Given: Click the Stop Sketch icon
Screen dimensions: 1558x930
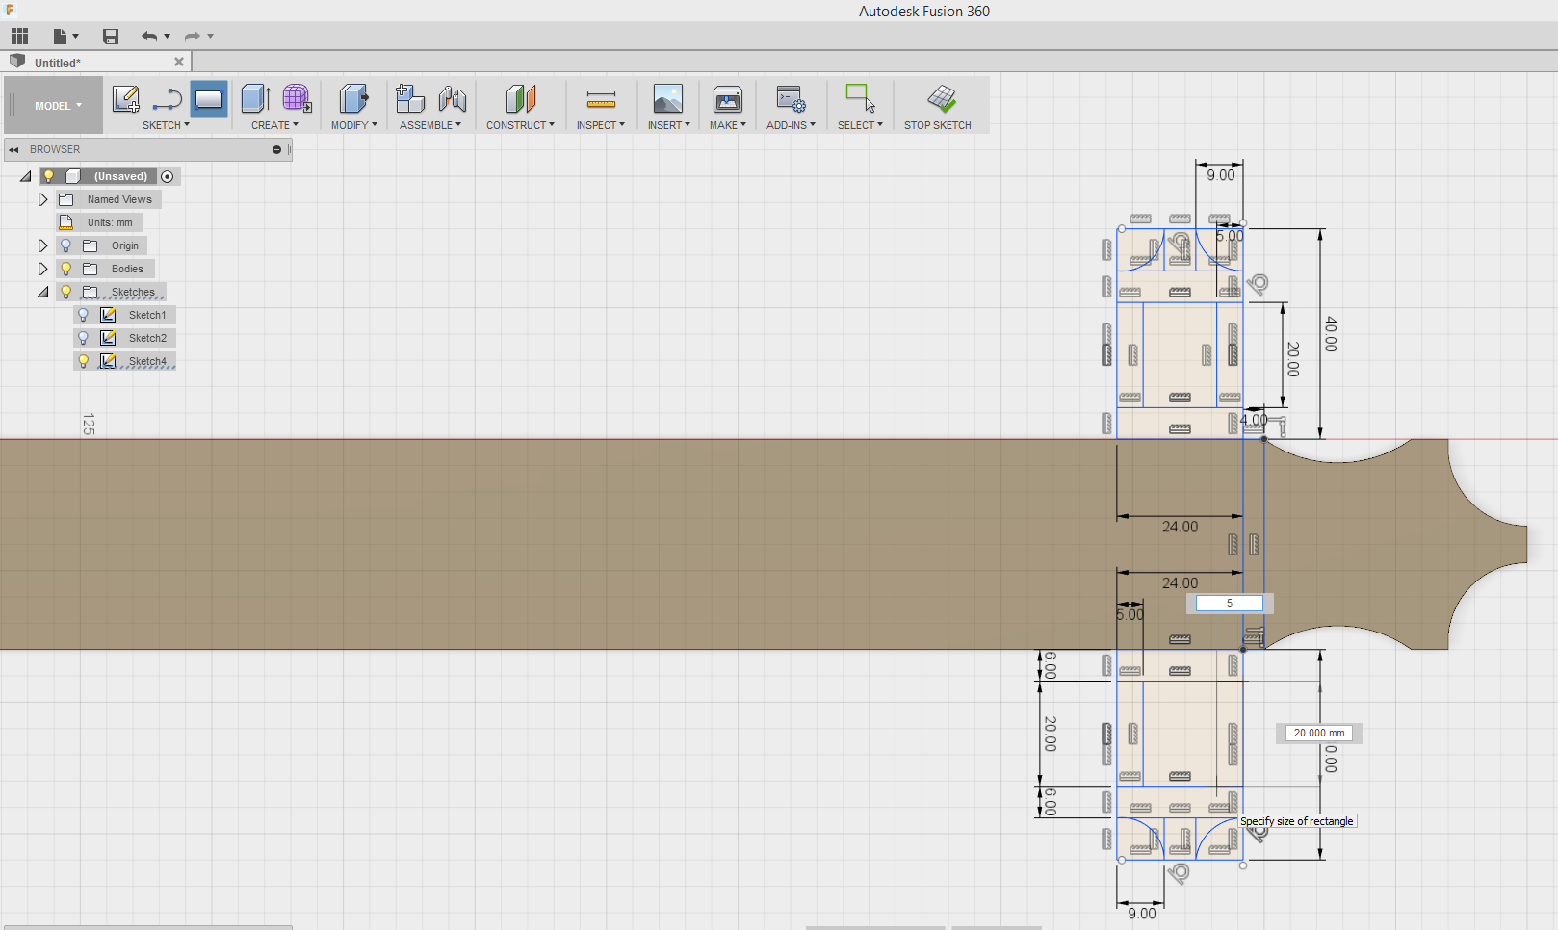Looking at the screenshot, I should pos(942,99).
